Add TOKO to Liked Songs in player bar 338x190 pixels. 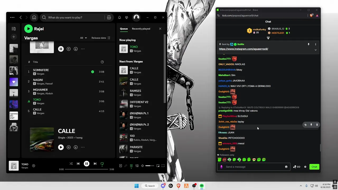34,166
